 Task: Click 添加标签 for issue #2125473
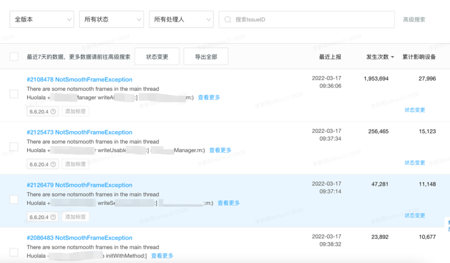coord(75,164)
